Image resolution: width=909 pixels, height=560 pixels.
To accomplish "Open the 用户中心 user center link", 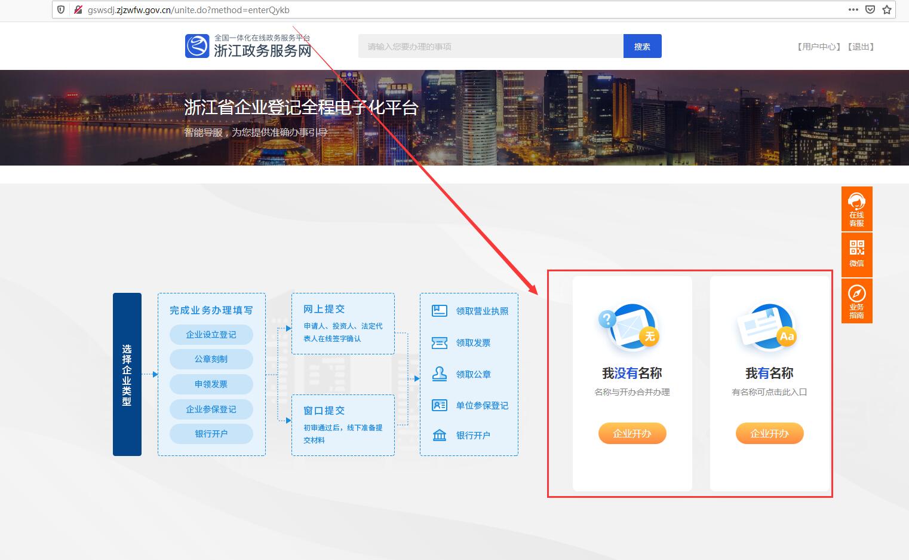I will [x=818, y=46].
